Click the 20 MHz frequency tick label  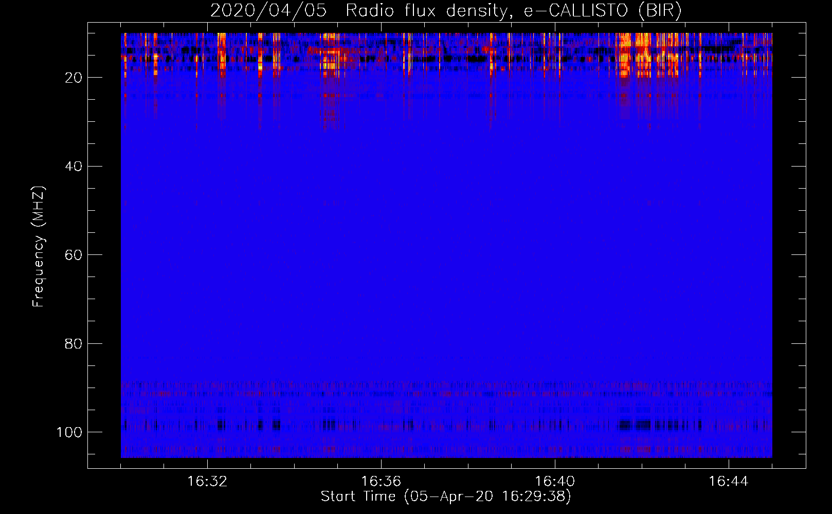pyautogui.click(x=74, y=78)
